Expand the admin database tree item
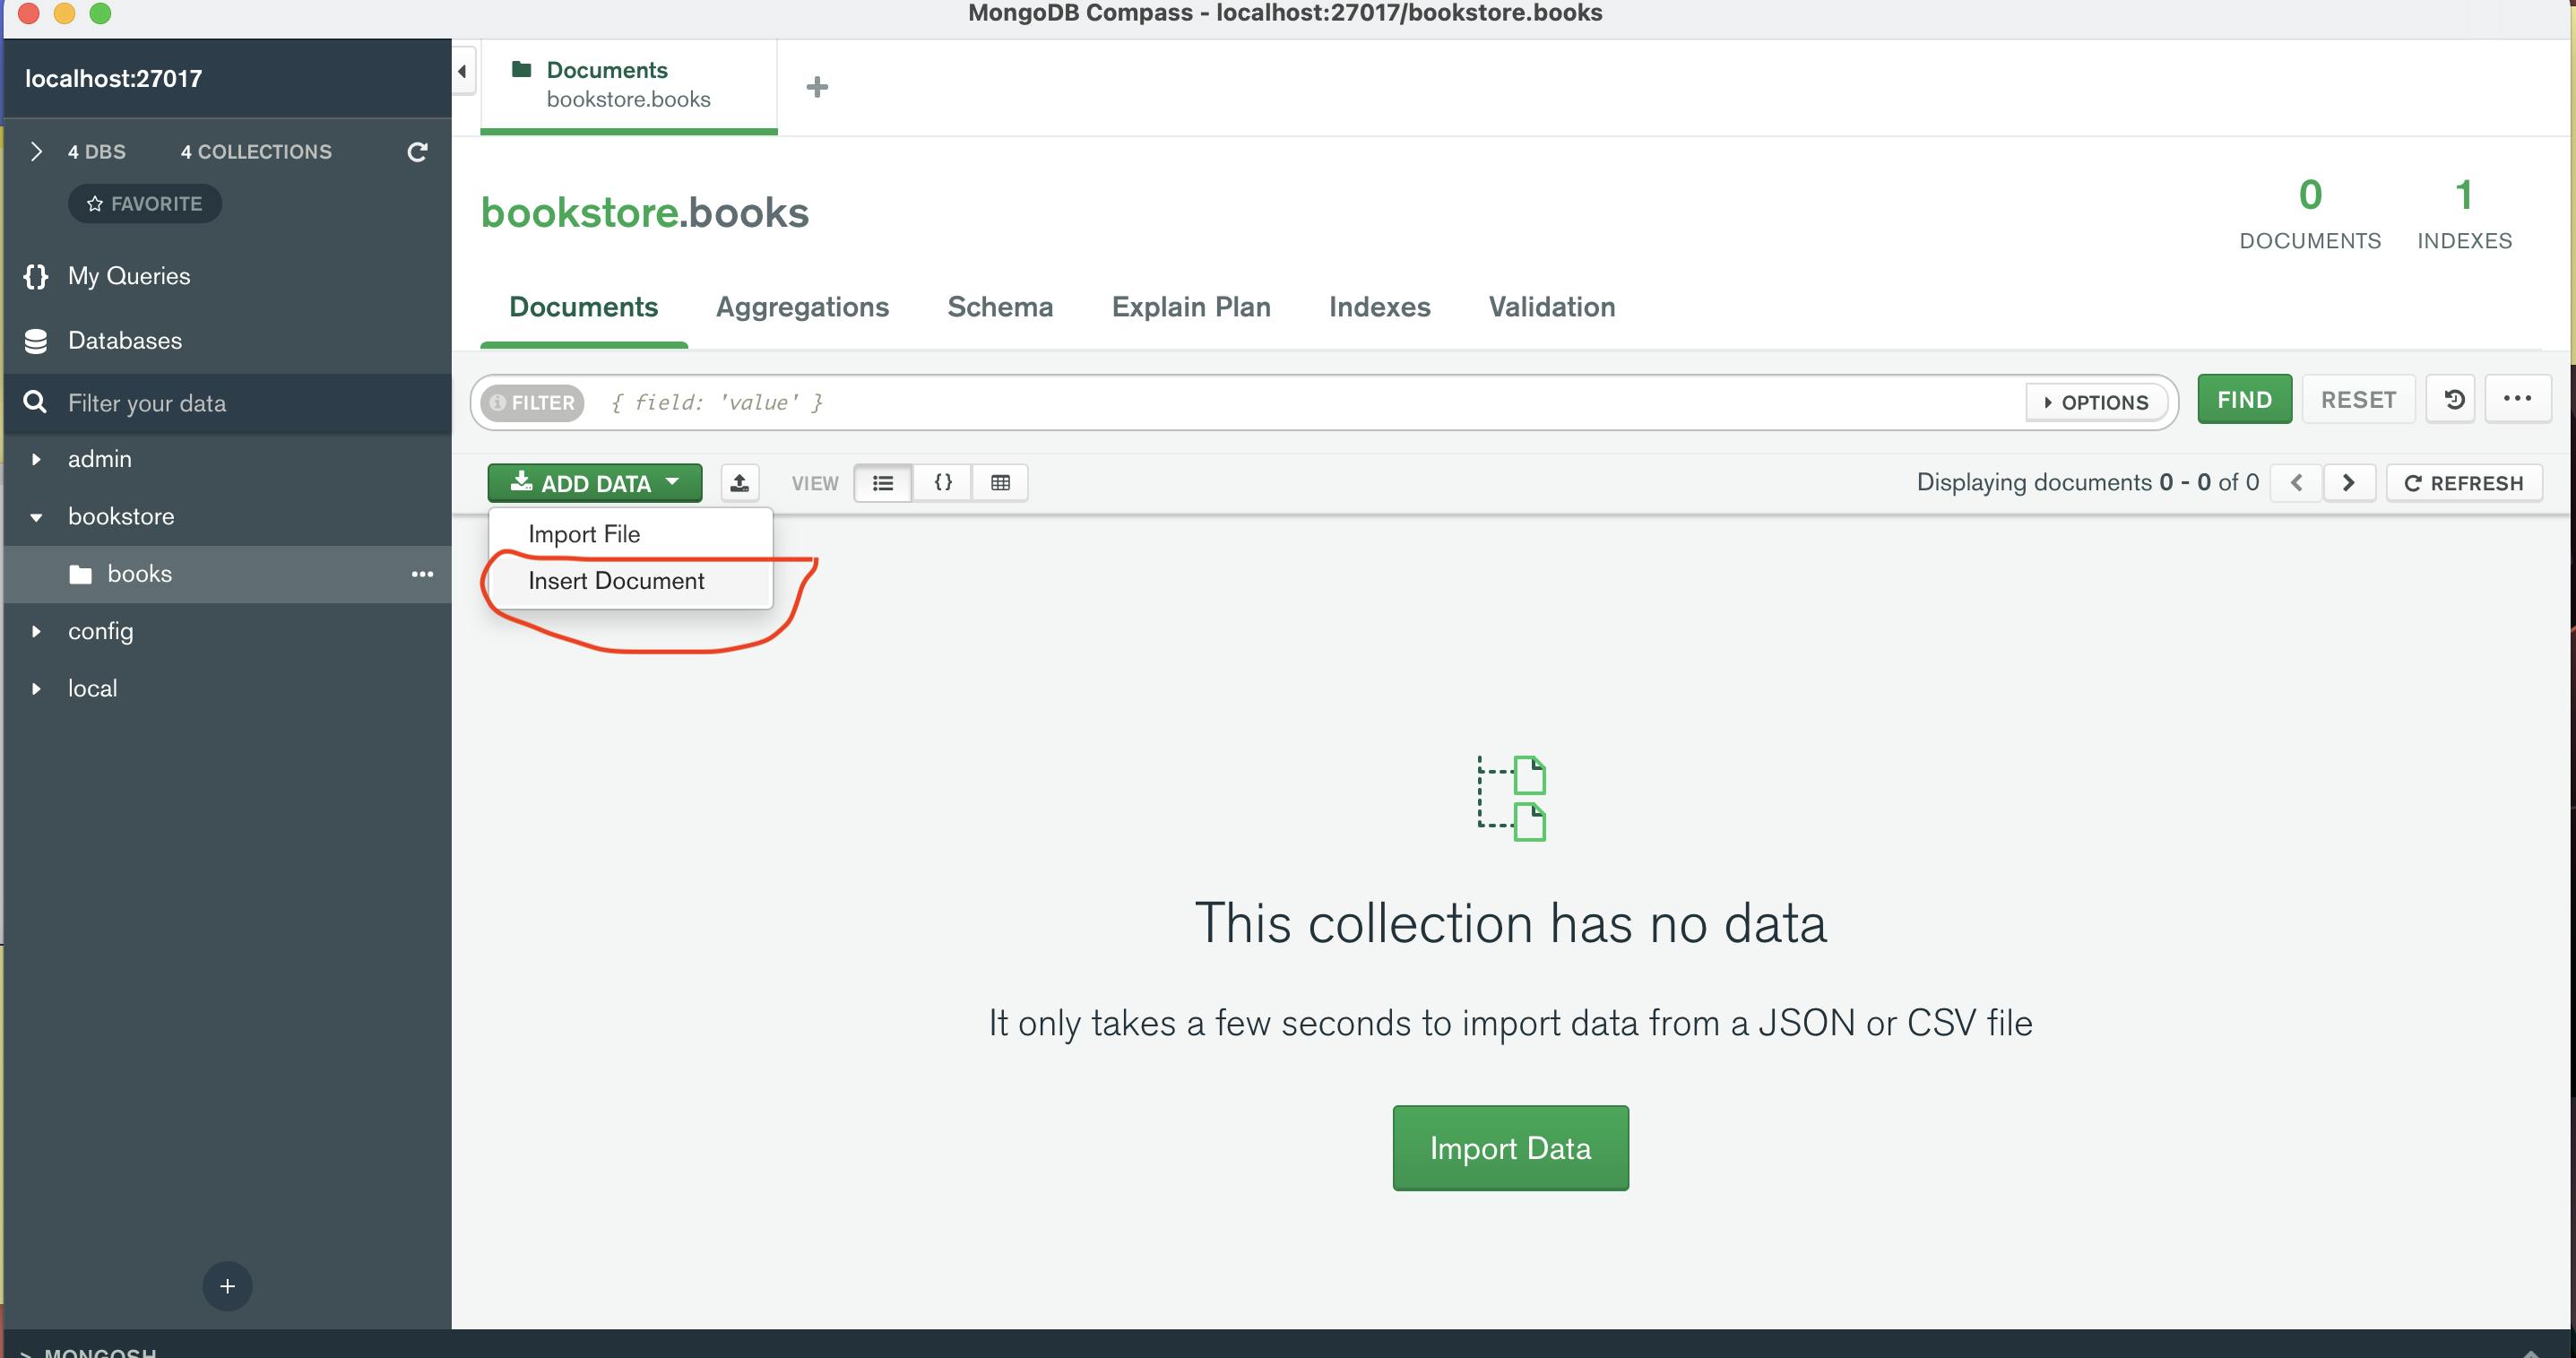Viewport: 2576px width, 1358px height. [x=36, y=456]
